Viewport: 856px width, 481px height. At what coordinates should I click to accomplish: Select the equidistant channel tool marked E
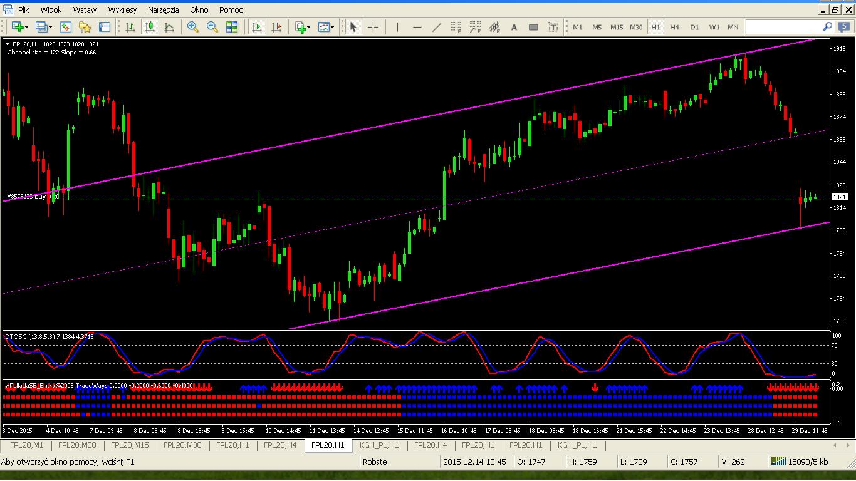[495, 27]
